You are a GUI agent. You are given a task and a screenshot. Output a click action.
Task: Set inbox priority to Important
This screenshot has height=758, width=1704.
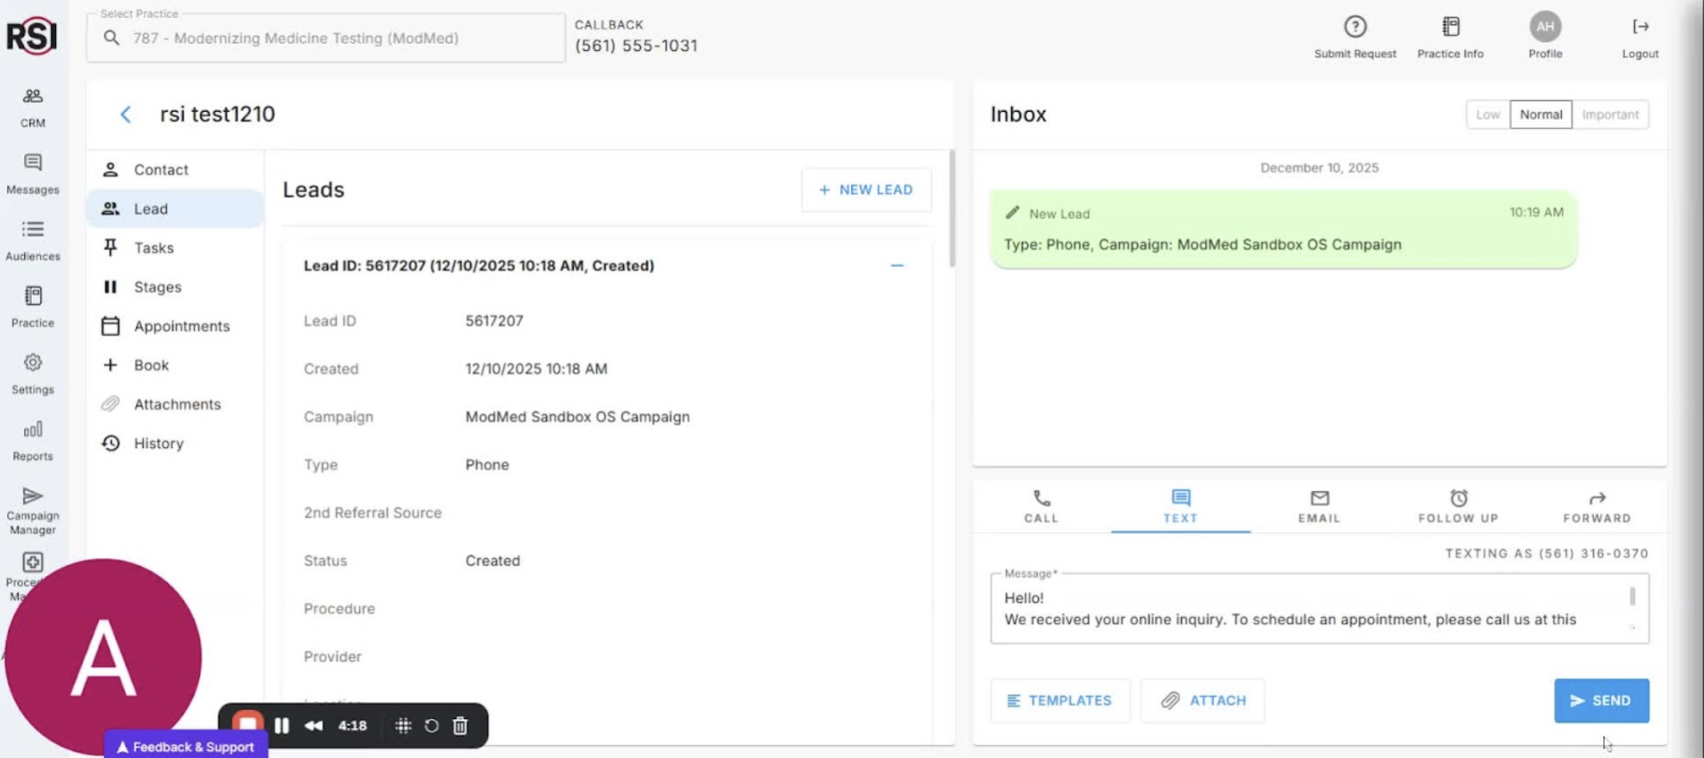click(1609, 115)
